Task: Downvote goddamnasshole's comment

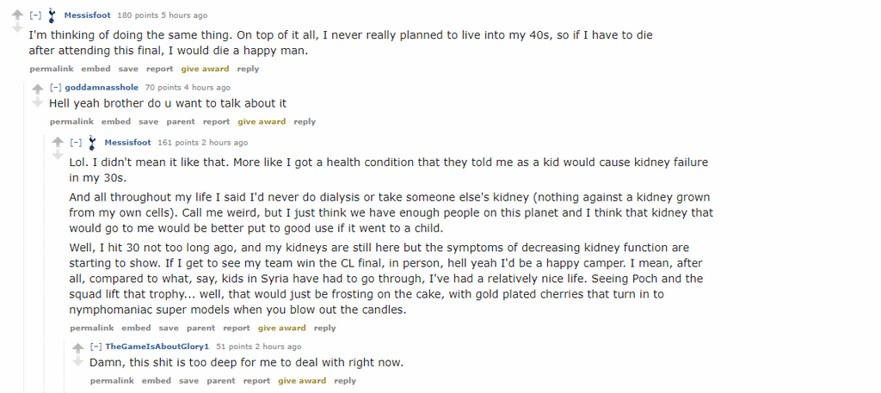Action: 38,101
